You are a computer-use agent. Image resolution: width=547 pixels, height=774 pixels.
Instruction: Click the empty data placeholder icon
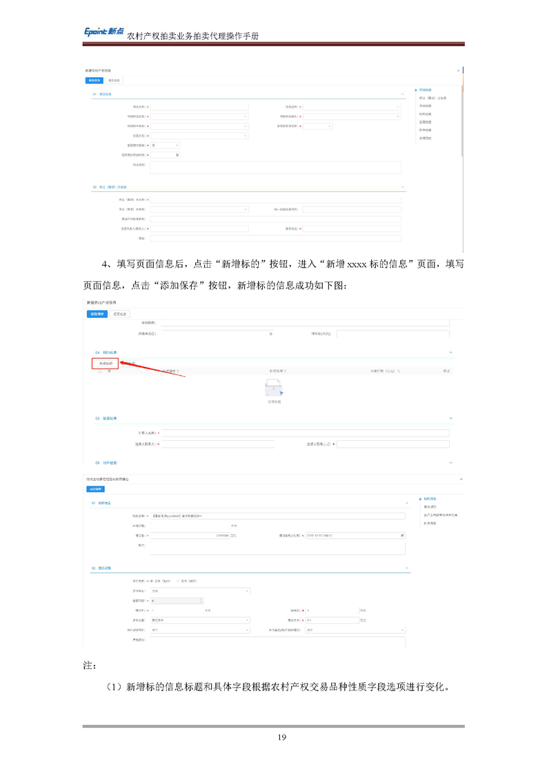274,390
